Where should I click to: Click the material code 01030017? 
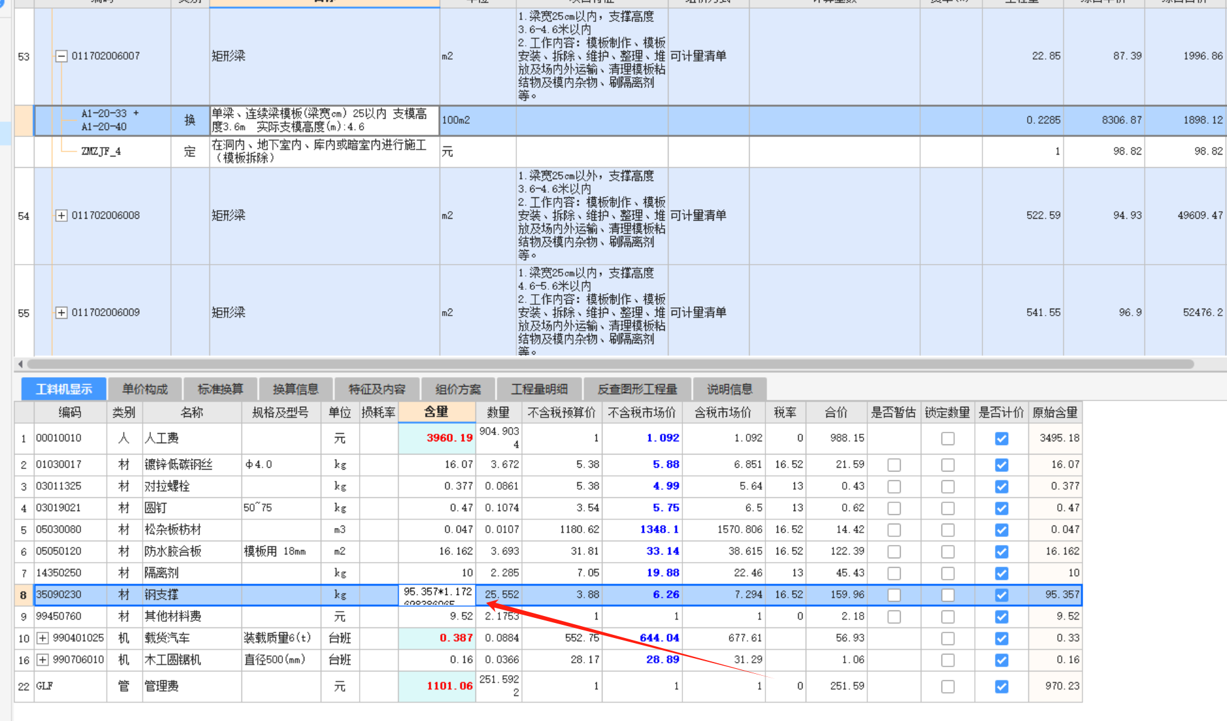(x=58, y=464)
